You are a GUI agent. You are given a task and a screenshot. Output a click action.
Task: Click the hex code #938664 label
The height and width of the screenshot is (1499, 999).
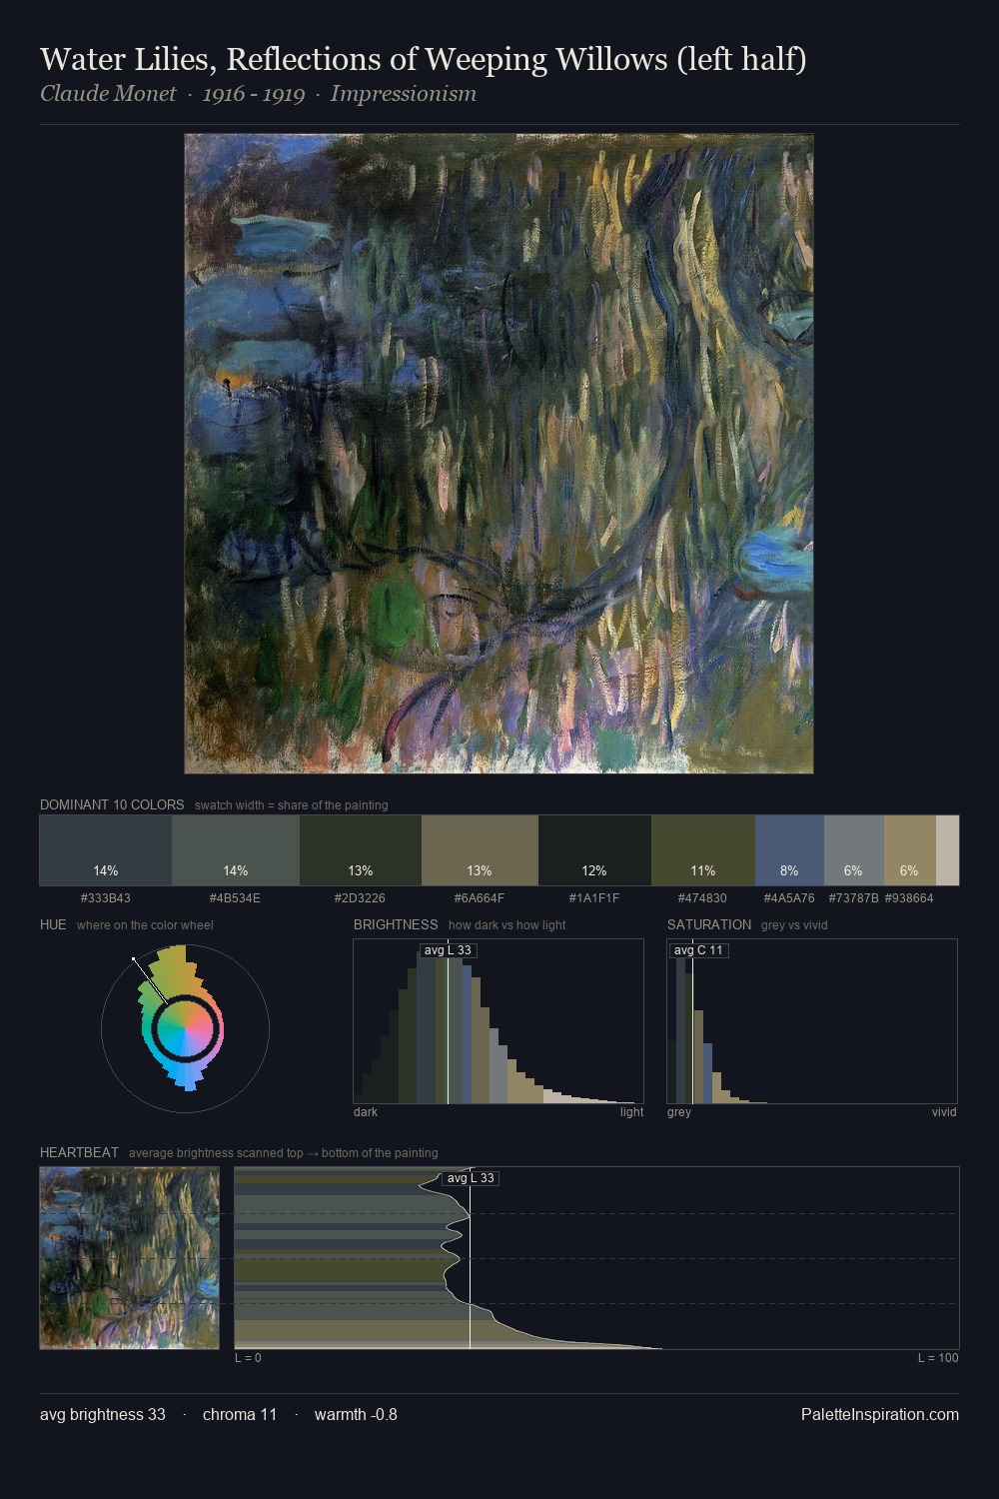909,898
